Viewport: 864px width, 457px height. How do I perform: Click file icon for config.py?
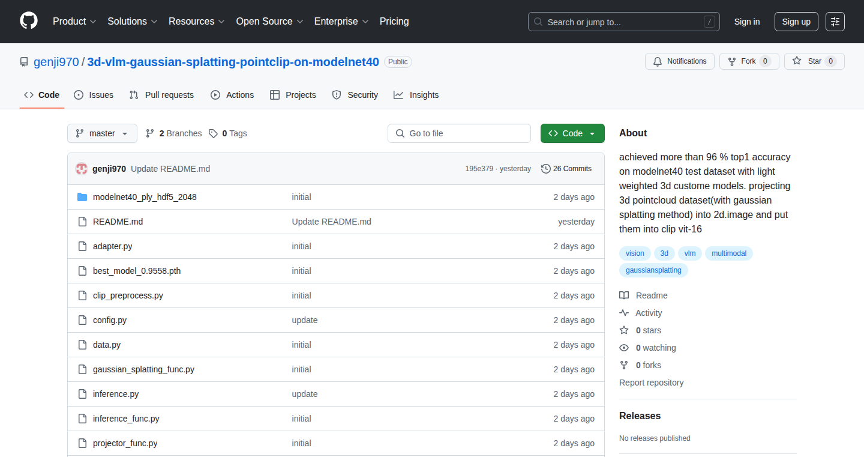(x=82, y=320)
